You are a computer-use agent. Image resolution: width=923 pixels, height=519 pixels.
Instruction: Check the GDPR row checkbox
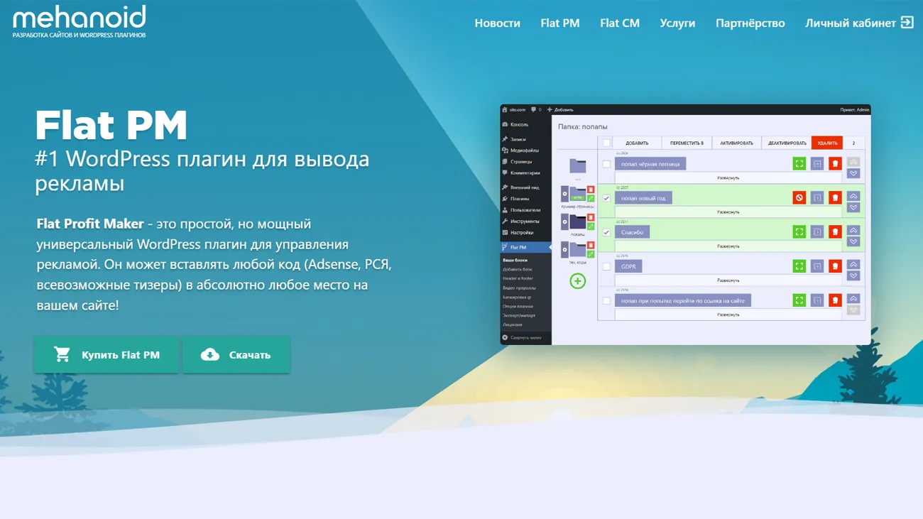pos(606,266)
